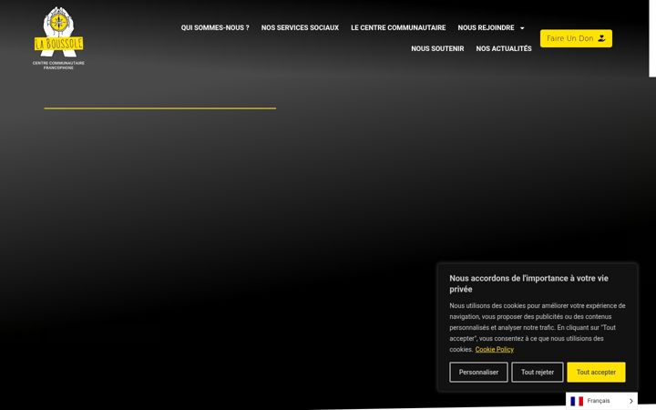
Task: Click the Faire Un Don button
Action: [576, 38]
